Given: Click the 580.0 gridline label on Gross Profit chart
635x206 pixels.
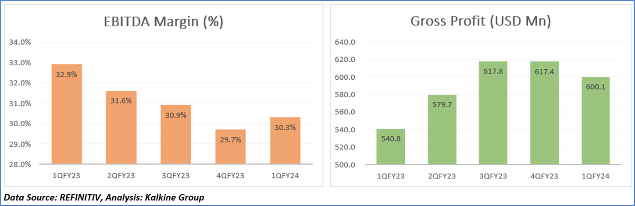Looking at the screenshot, I should [x=345, y=95].
